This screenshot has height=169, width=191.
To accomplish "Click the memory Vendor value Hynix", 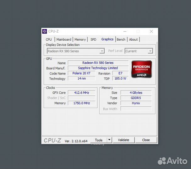I will point(136,103).
